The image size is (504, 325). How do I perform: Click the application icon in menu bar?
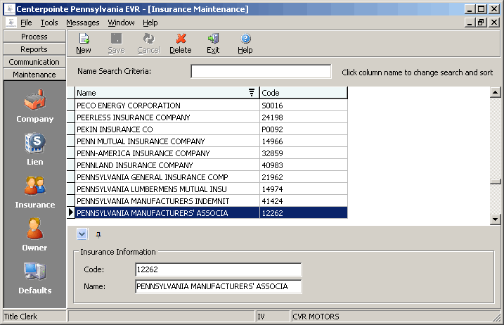point(11,23)
